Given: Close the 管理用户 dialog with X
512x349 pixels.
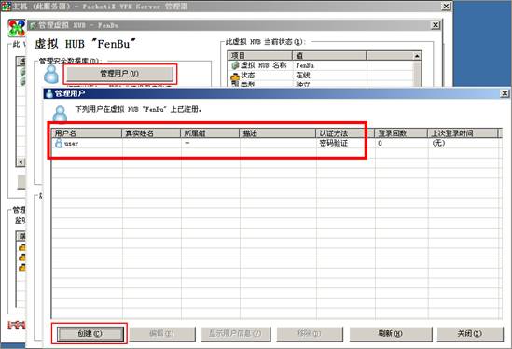Looking at the screenshot, I should pyautogui.click(x=505, y=93).
